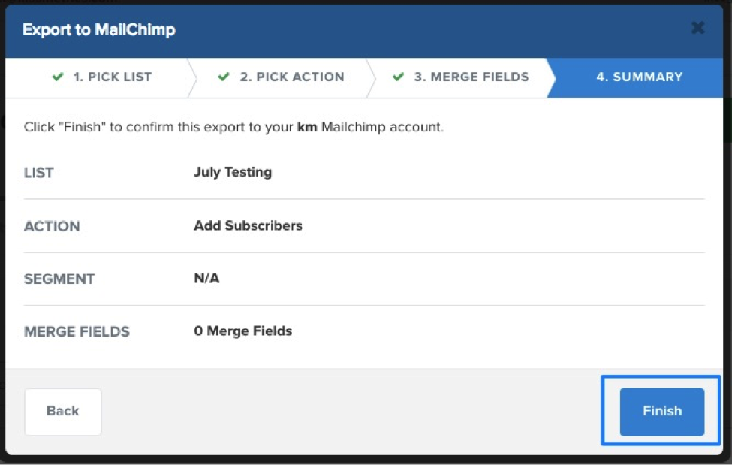Select the Add Subscribers action value
Image resolution: width=732 pixels, height=465 pixels.
248,225
